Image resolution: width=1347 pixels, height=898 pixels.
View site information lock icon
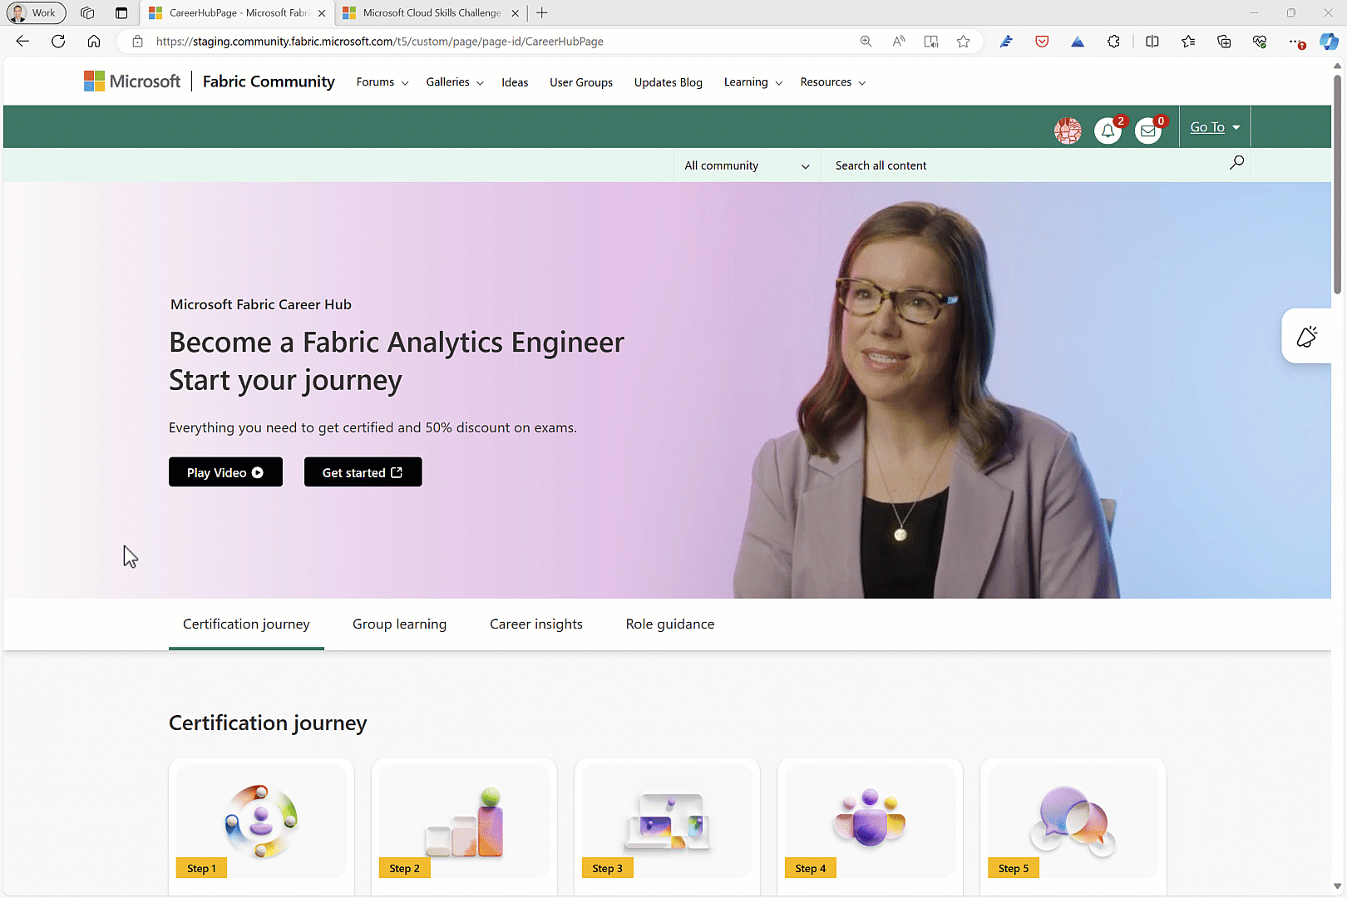(x=138, y=42)
